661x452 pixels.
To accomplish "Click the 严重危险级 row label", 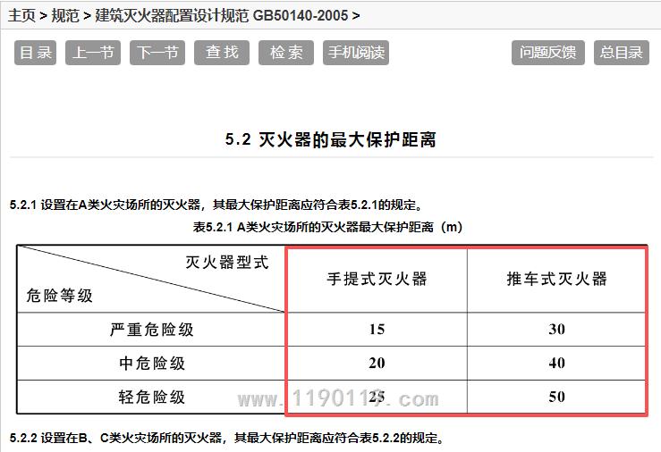I will click(151, 330).
